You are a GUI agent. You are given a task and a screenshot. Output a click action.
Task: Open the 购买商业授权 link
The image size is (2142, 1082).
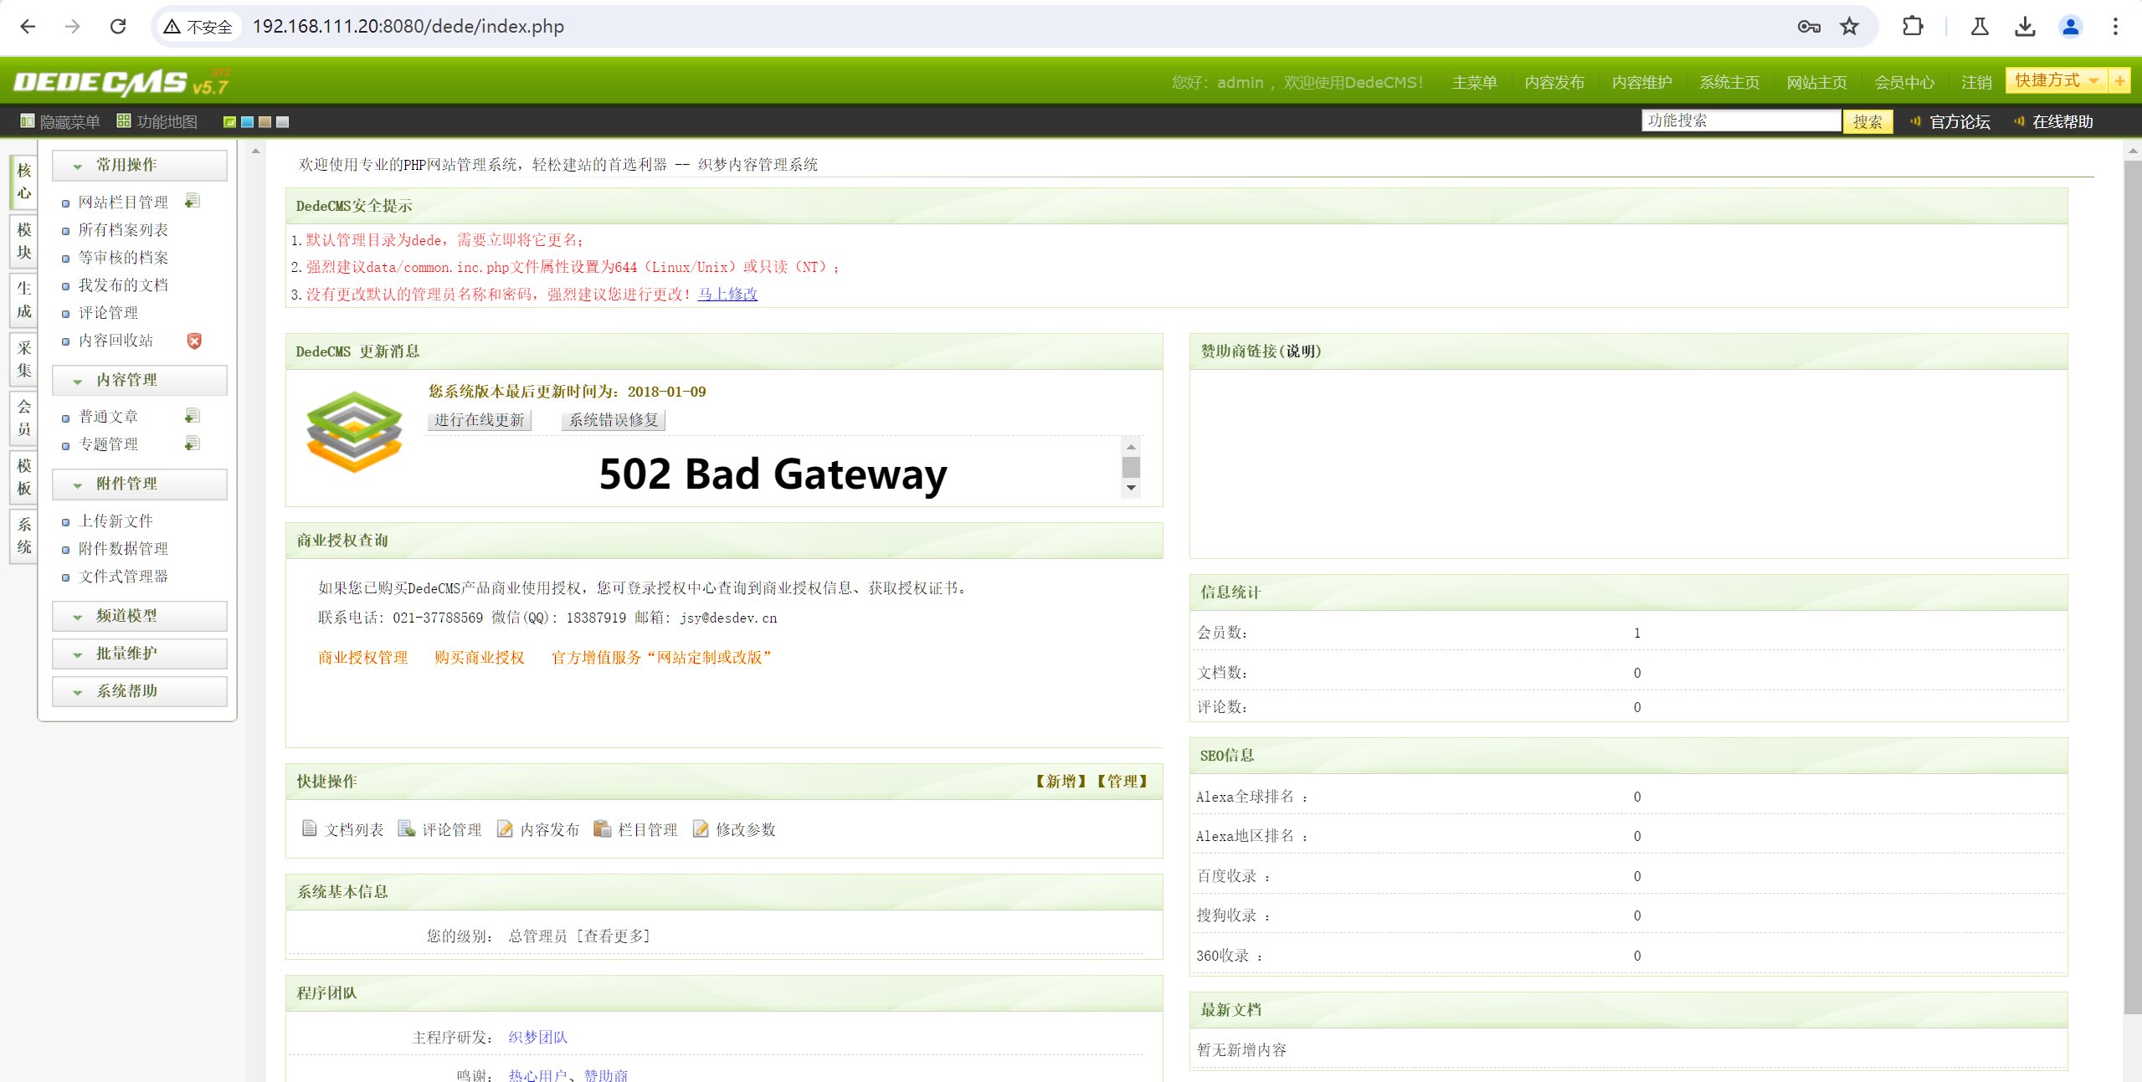[x=479, y=658]
